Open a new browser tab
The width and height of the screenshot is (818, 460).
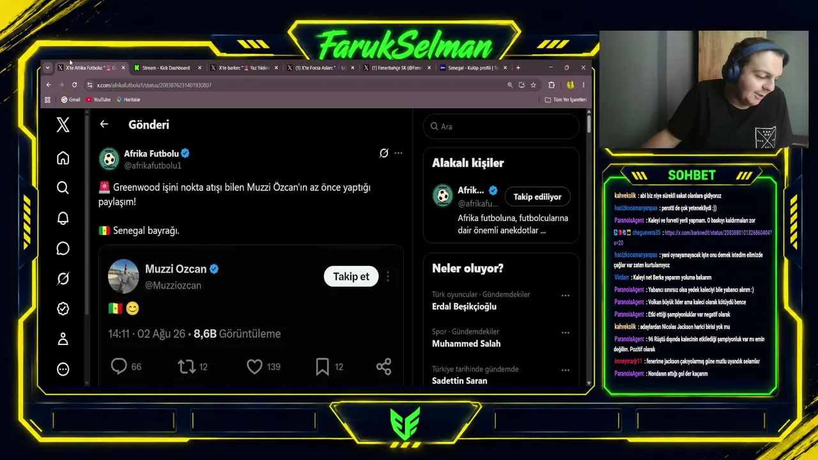click(x=518, y=68)
